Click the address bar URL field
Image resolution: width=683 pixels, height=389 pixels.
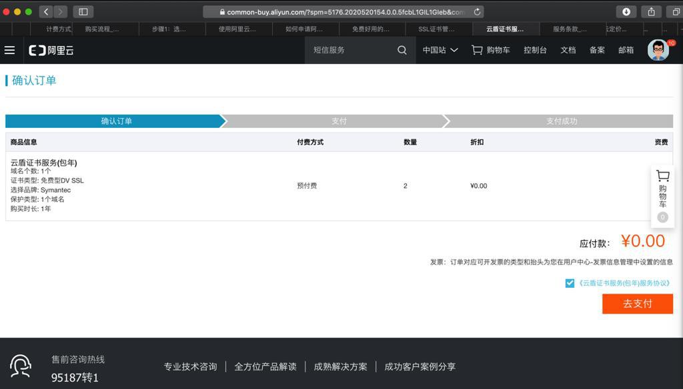coord(344,12)
